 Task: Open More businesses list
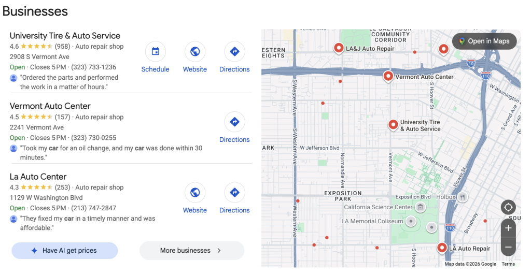(x=192, y=251)
